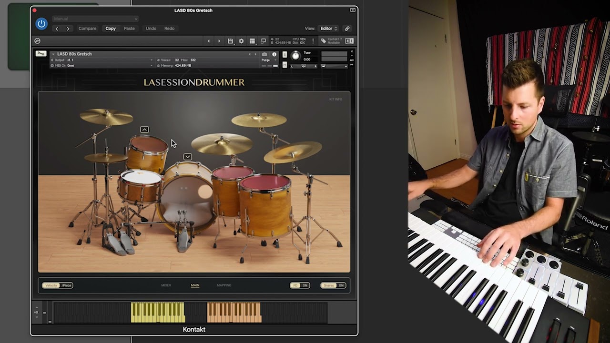Toggle the instrument Mute M button
Screen dimensions: 610x343
(285, 65)
